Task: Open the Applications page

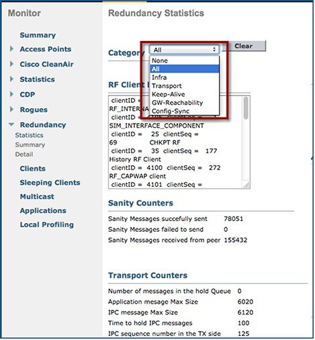Action: tap(43, 210)
